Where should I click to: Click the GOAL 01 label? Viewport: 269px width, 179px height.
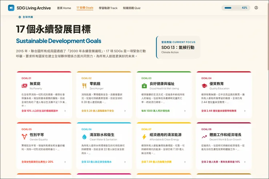(26, 78)
